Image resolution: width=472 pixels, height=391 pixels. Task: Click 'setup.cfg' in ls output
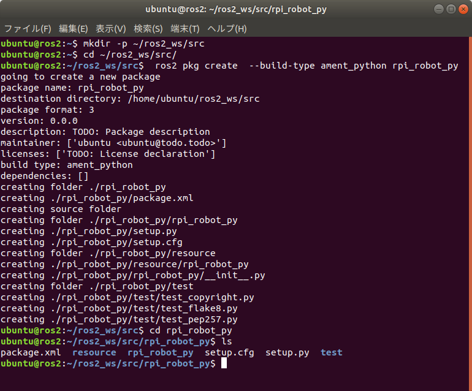pos(229,353)
